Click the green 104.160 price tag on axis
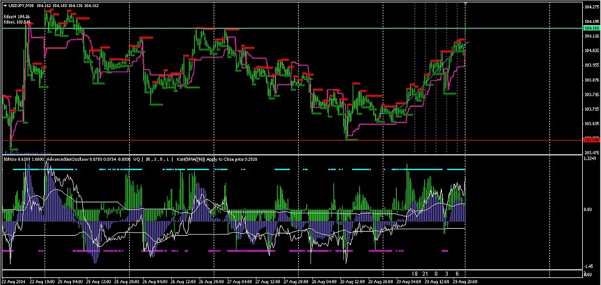601x285 pixels. [x=591, y=28]
